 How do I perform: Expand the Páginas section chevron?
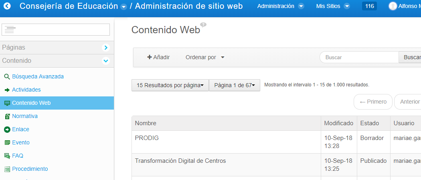[106, 48]
